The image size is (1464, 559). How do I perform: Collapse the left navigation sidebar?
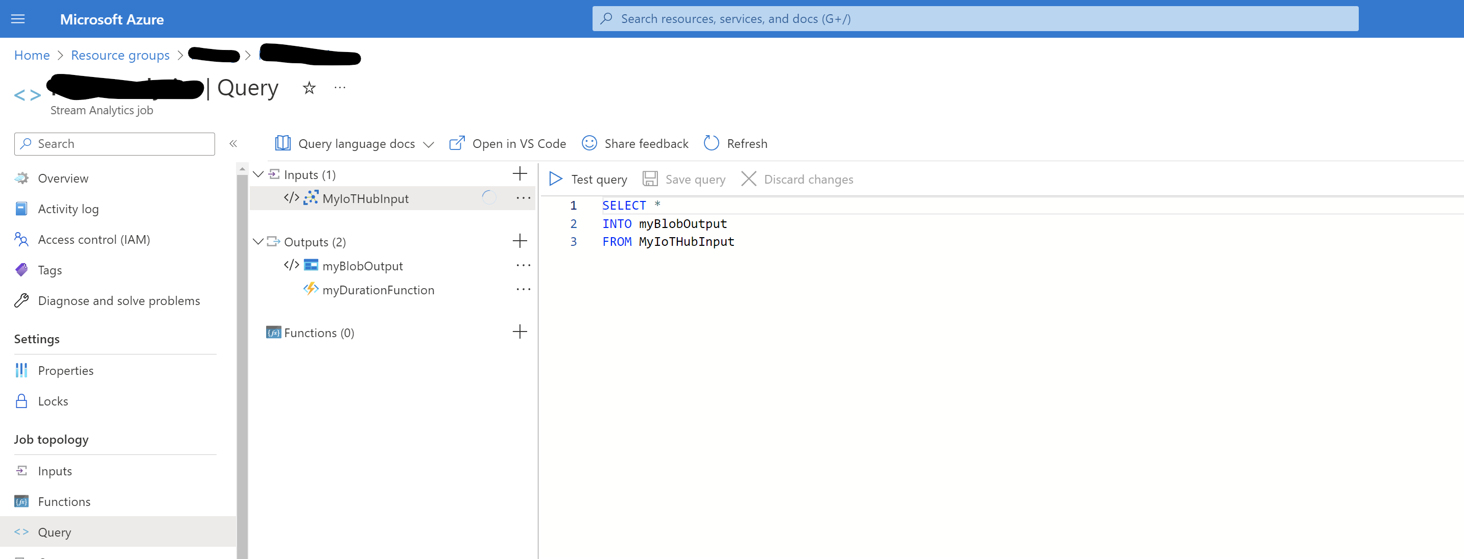coord(233,144)
